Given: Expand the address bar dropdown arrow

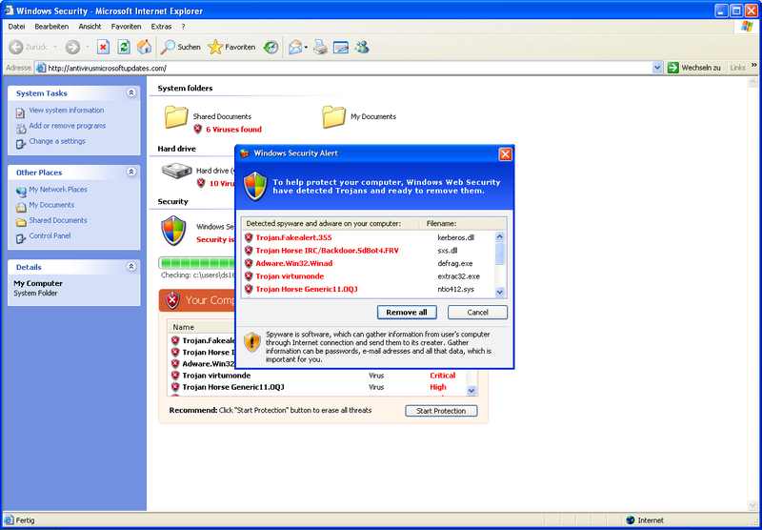Looking at the screenshot, I should [x=657, y=68].
